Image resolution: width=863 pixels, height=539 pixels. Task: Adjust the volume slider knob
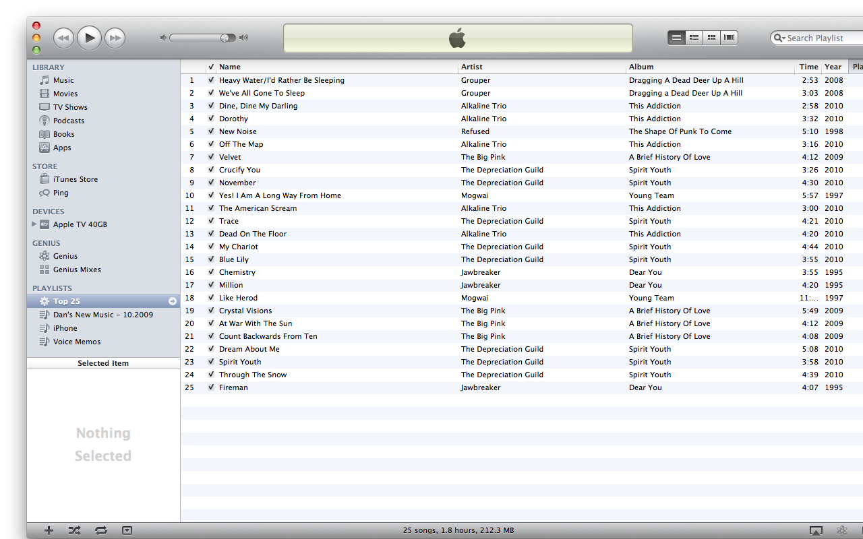coord(225,38)
